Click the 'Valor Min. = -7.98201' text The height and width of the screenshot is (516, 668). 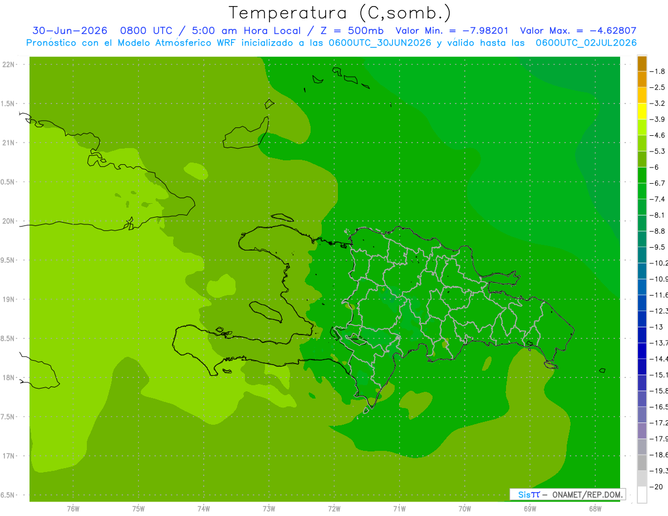pyautogui.click(x=451, y=31)
